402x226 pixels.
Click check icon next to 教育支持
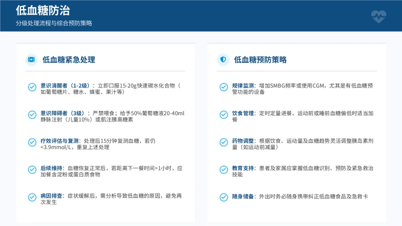pos(224,170)
